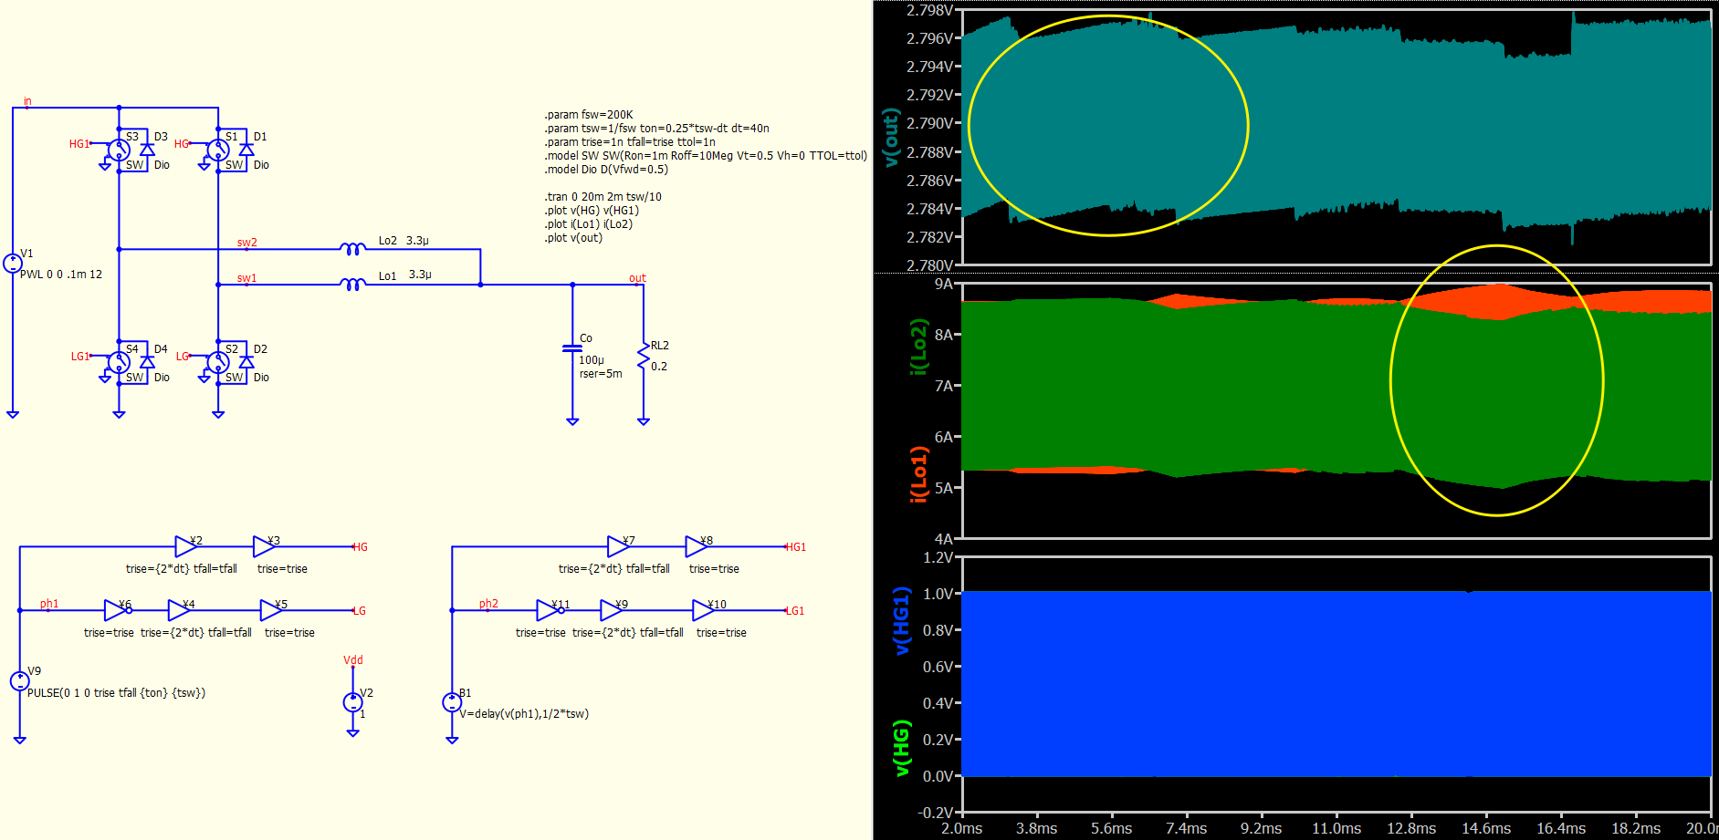Viewport: 1719px width, 840px height.
Task: Click the i(Lo1) waveform trace label
Action: coord(918,474)
